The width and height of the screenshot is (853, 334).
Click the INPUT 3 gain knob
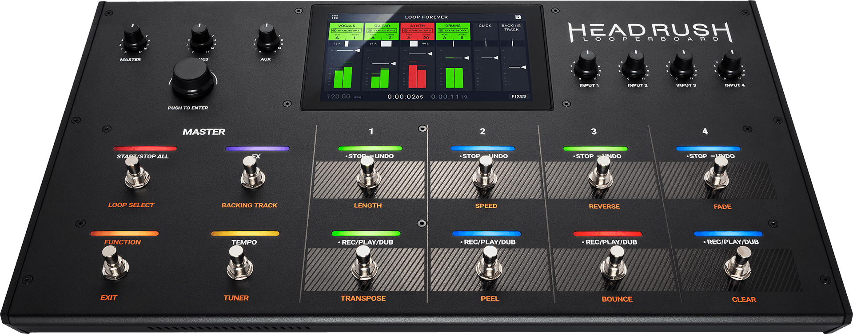(x=683, y=65)
